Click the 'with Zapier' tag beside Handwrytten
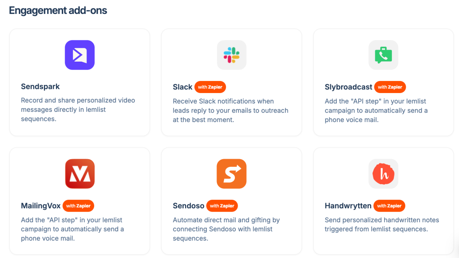 coord(389,206)
